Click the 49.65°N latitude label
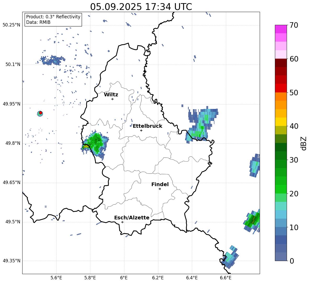Image resolution: width=310 pixels, height=283 pixels. (12, 182)
